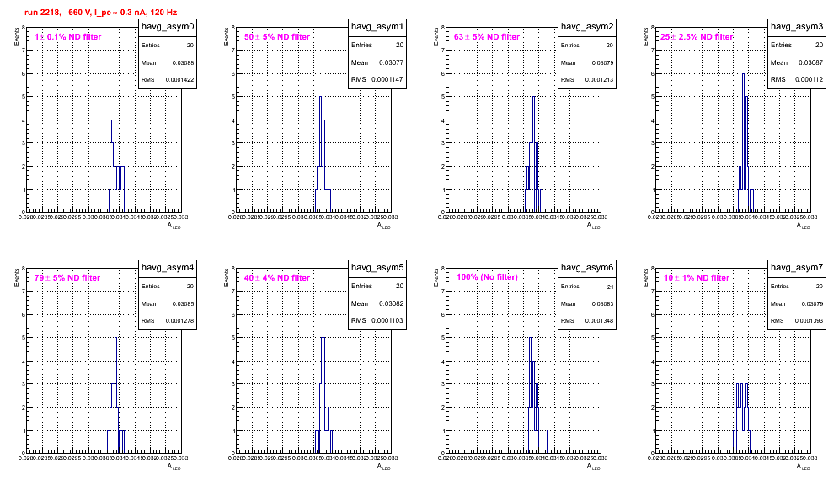Select the havg_asym1 stats box title
This screenshot has height=482, width=839.
point(377,27)
